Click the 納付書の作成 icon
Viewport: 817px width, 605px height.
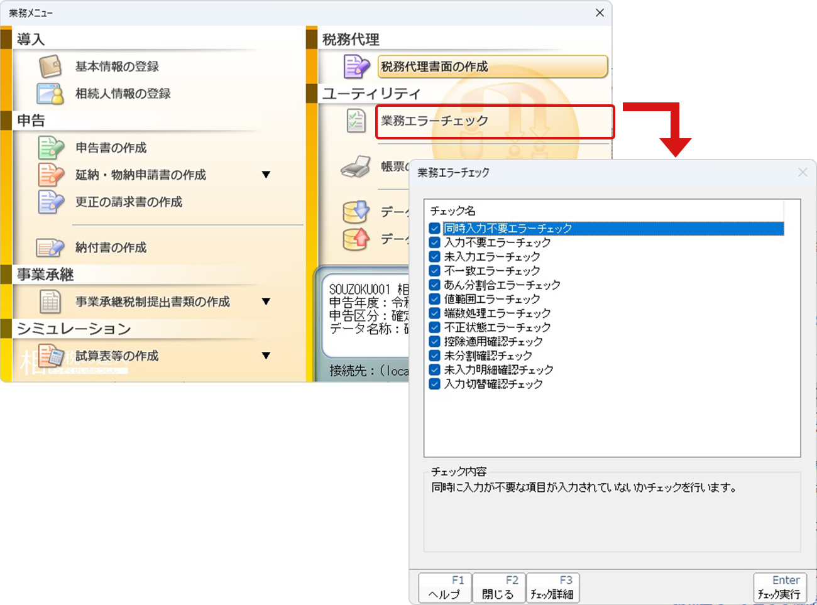pyautogui.click(x=50, y=248)
